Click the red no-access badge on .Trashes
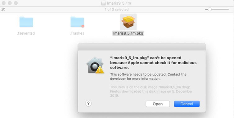 click(83, 26)
